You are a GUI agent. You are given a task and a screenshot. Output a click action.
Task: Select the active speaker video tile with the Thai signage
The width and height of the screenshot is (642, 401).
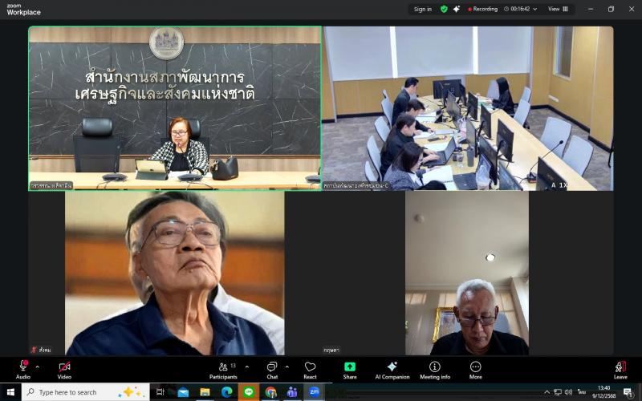pyautogui.click(x=175, y=108)
